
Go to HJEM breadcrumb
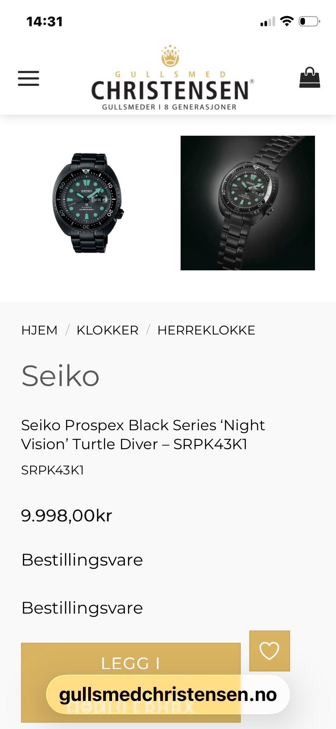pos(39,330)
